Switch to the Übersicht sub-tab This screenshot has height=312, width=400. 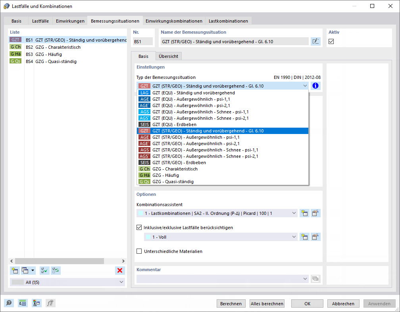[x=168, y=56]
